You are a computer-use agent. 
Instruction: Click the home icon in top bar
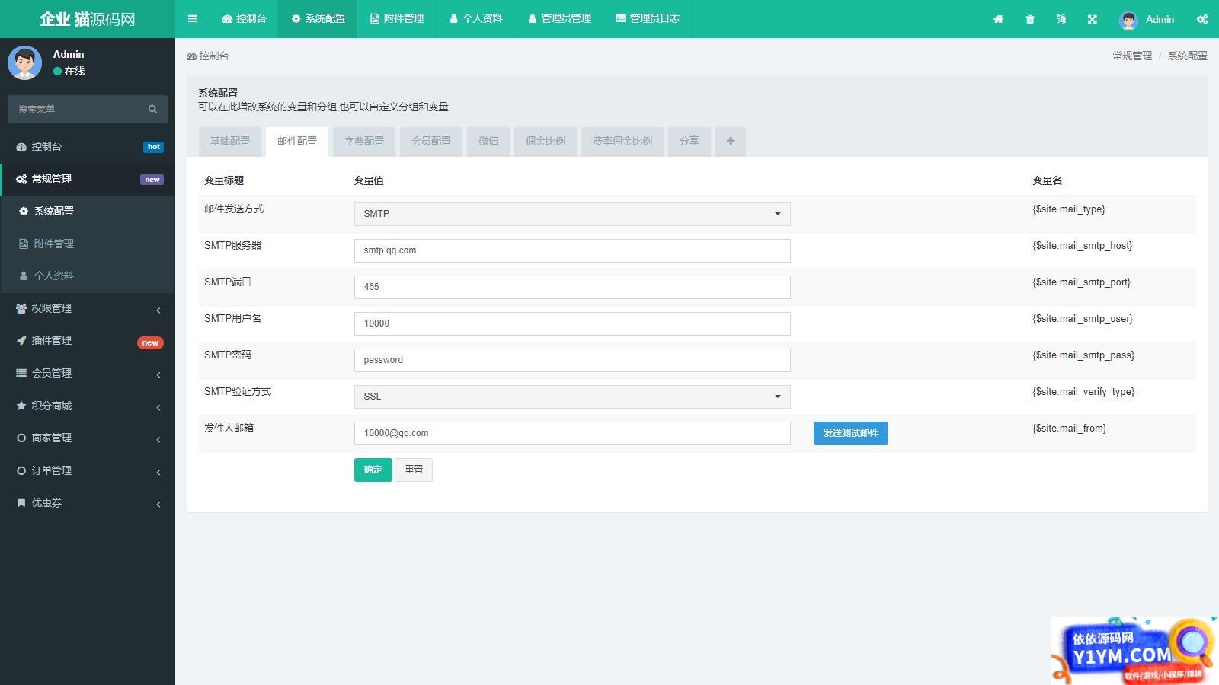998,19
